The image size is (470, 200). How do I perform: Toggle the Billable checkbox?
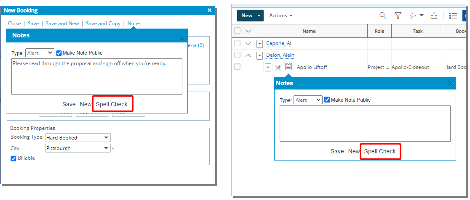click(13, 158)
